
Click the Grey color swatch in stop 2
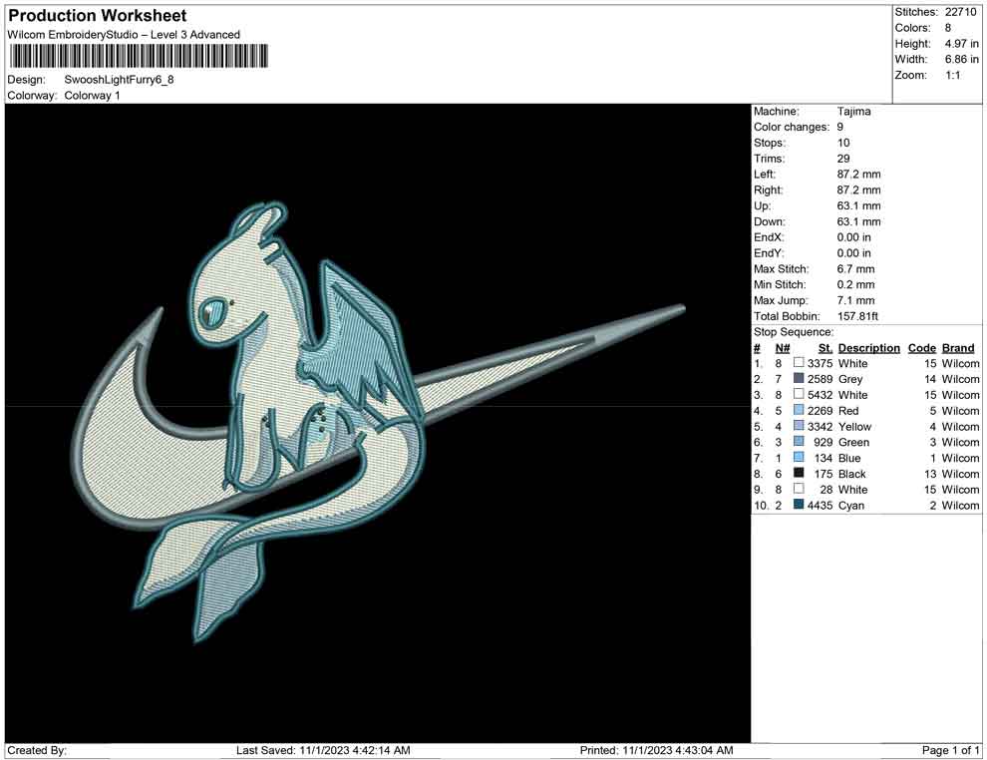[x=799, y=379]
